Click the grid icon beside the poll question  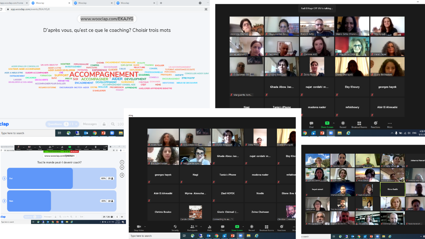click(x=122, y=167)
